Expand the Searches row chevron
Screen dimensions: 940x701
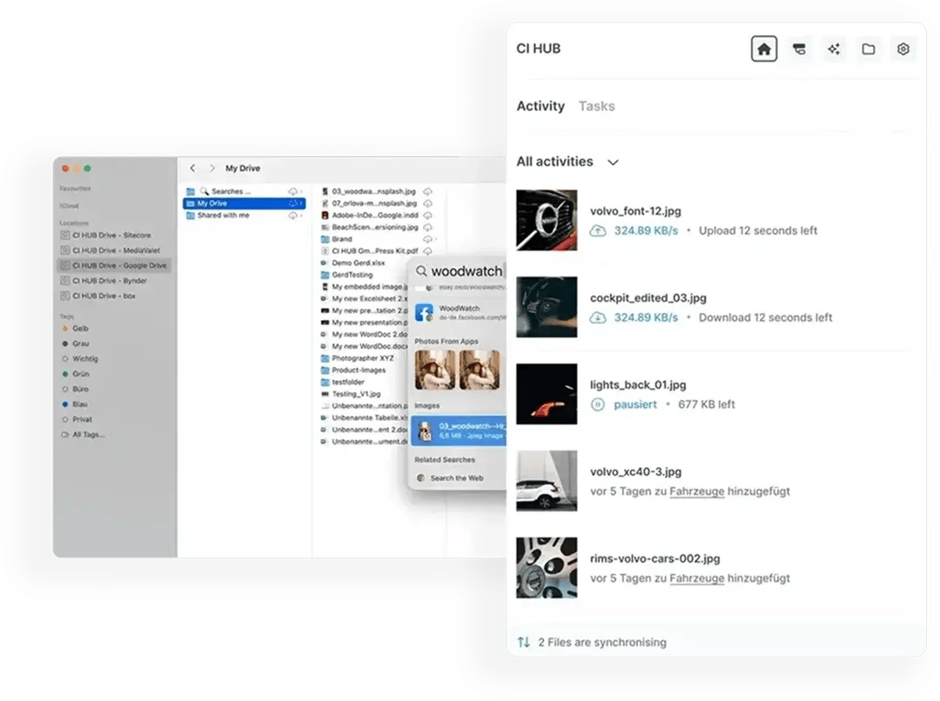(301, 191)
